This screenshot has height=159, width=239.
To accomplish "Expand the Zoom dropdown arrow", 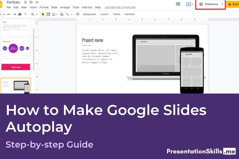I will click(x=37, y=14).
